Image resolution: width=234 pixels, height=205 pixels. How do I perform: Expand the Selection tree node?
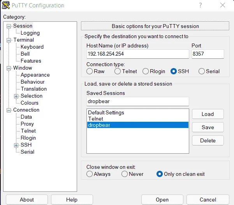coord(16,96)
